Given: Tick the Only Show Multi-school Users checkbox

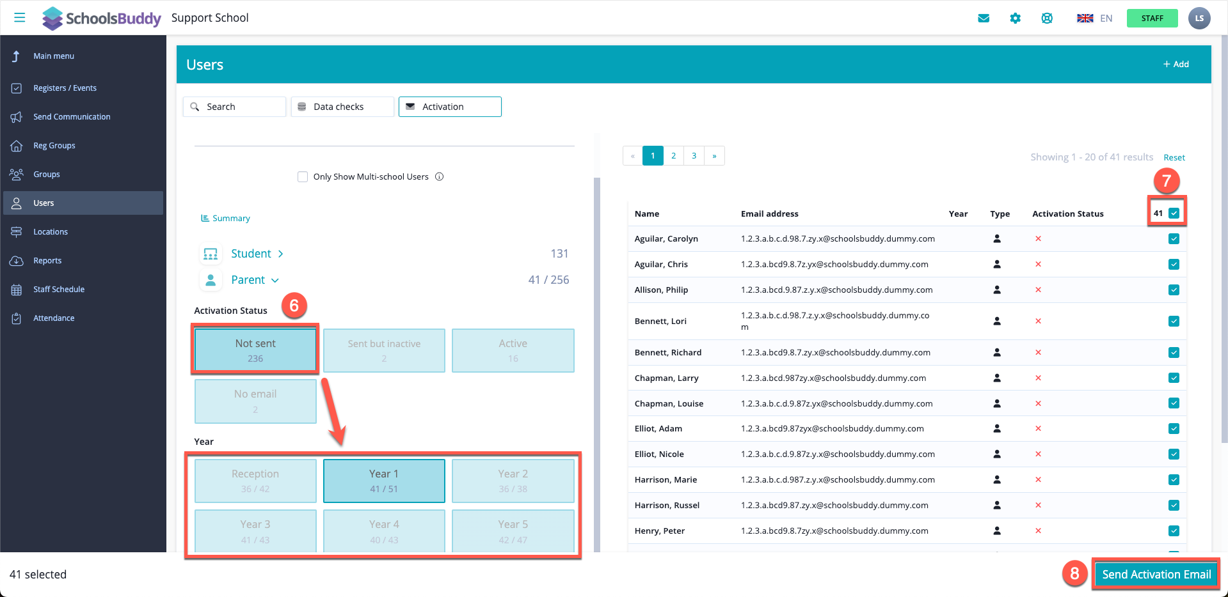Looking at the screenshot, I should coord(303,177).
